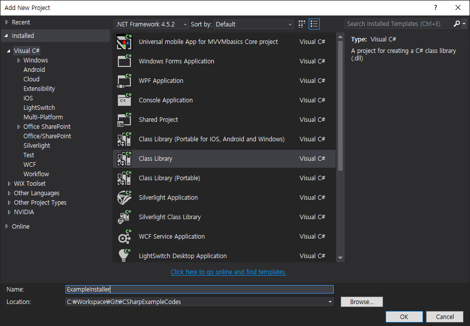The width and height of the screenshot is (470, 326).
Task: Click the Silverlight Application template icon
Action: pos(124,198)
